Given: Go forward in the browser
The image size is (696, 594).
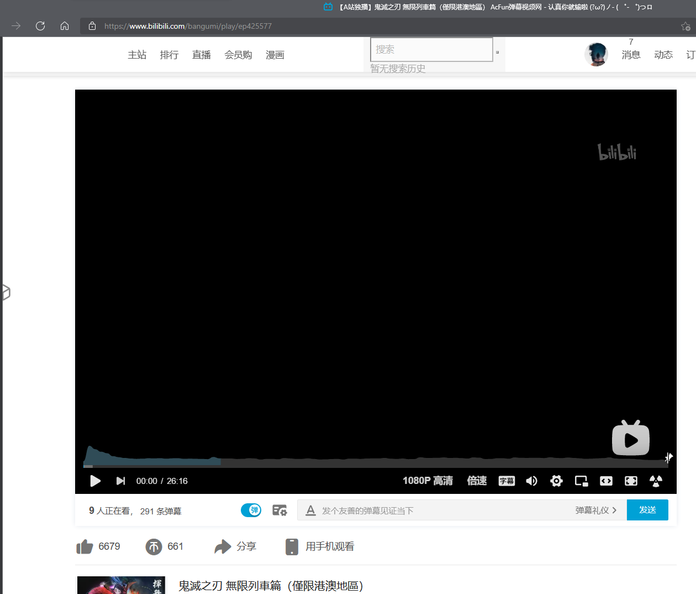Looking at the screenshot, I should click(x=16, y=26).
